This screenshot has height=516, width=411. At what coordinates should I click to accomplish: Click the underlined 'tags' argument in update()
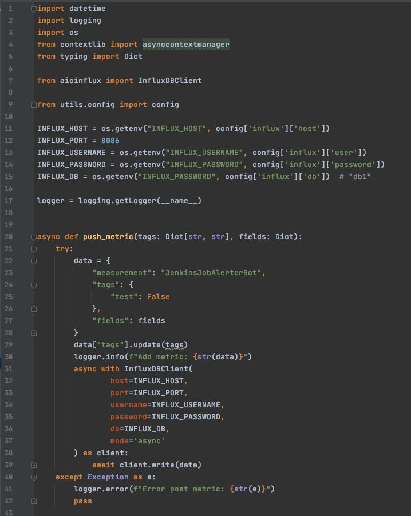(x=174, y=345)
